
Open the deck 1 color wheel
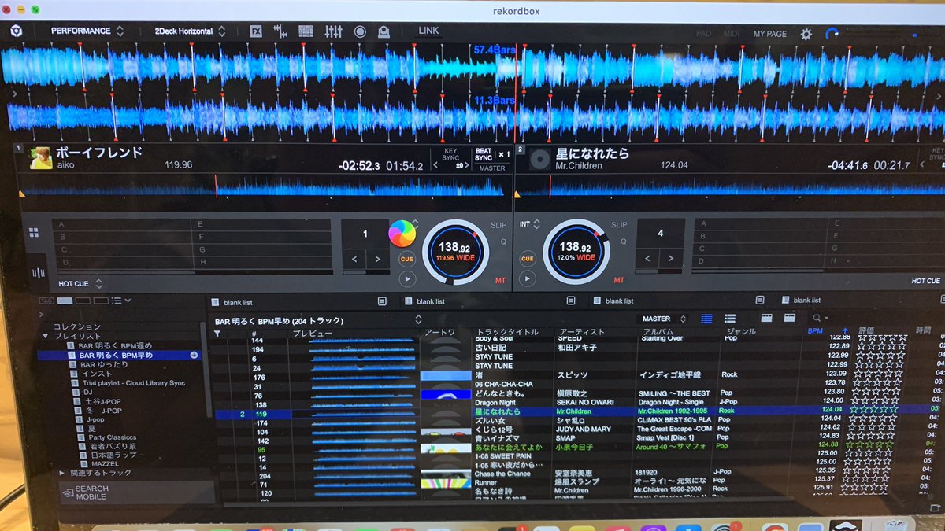(x=402, y=234)
